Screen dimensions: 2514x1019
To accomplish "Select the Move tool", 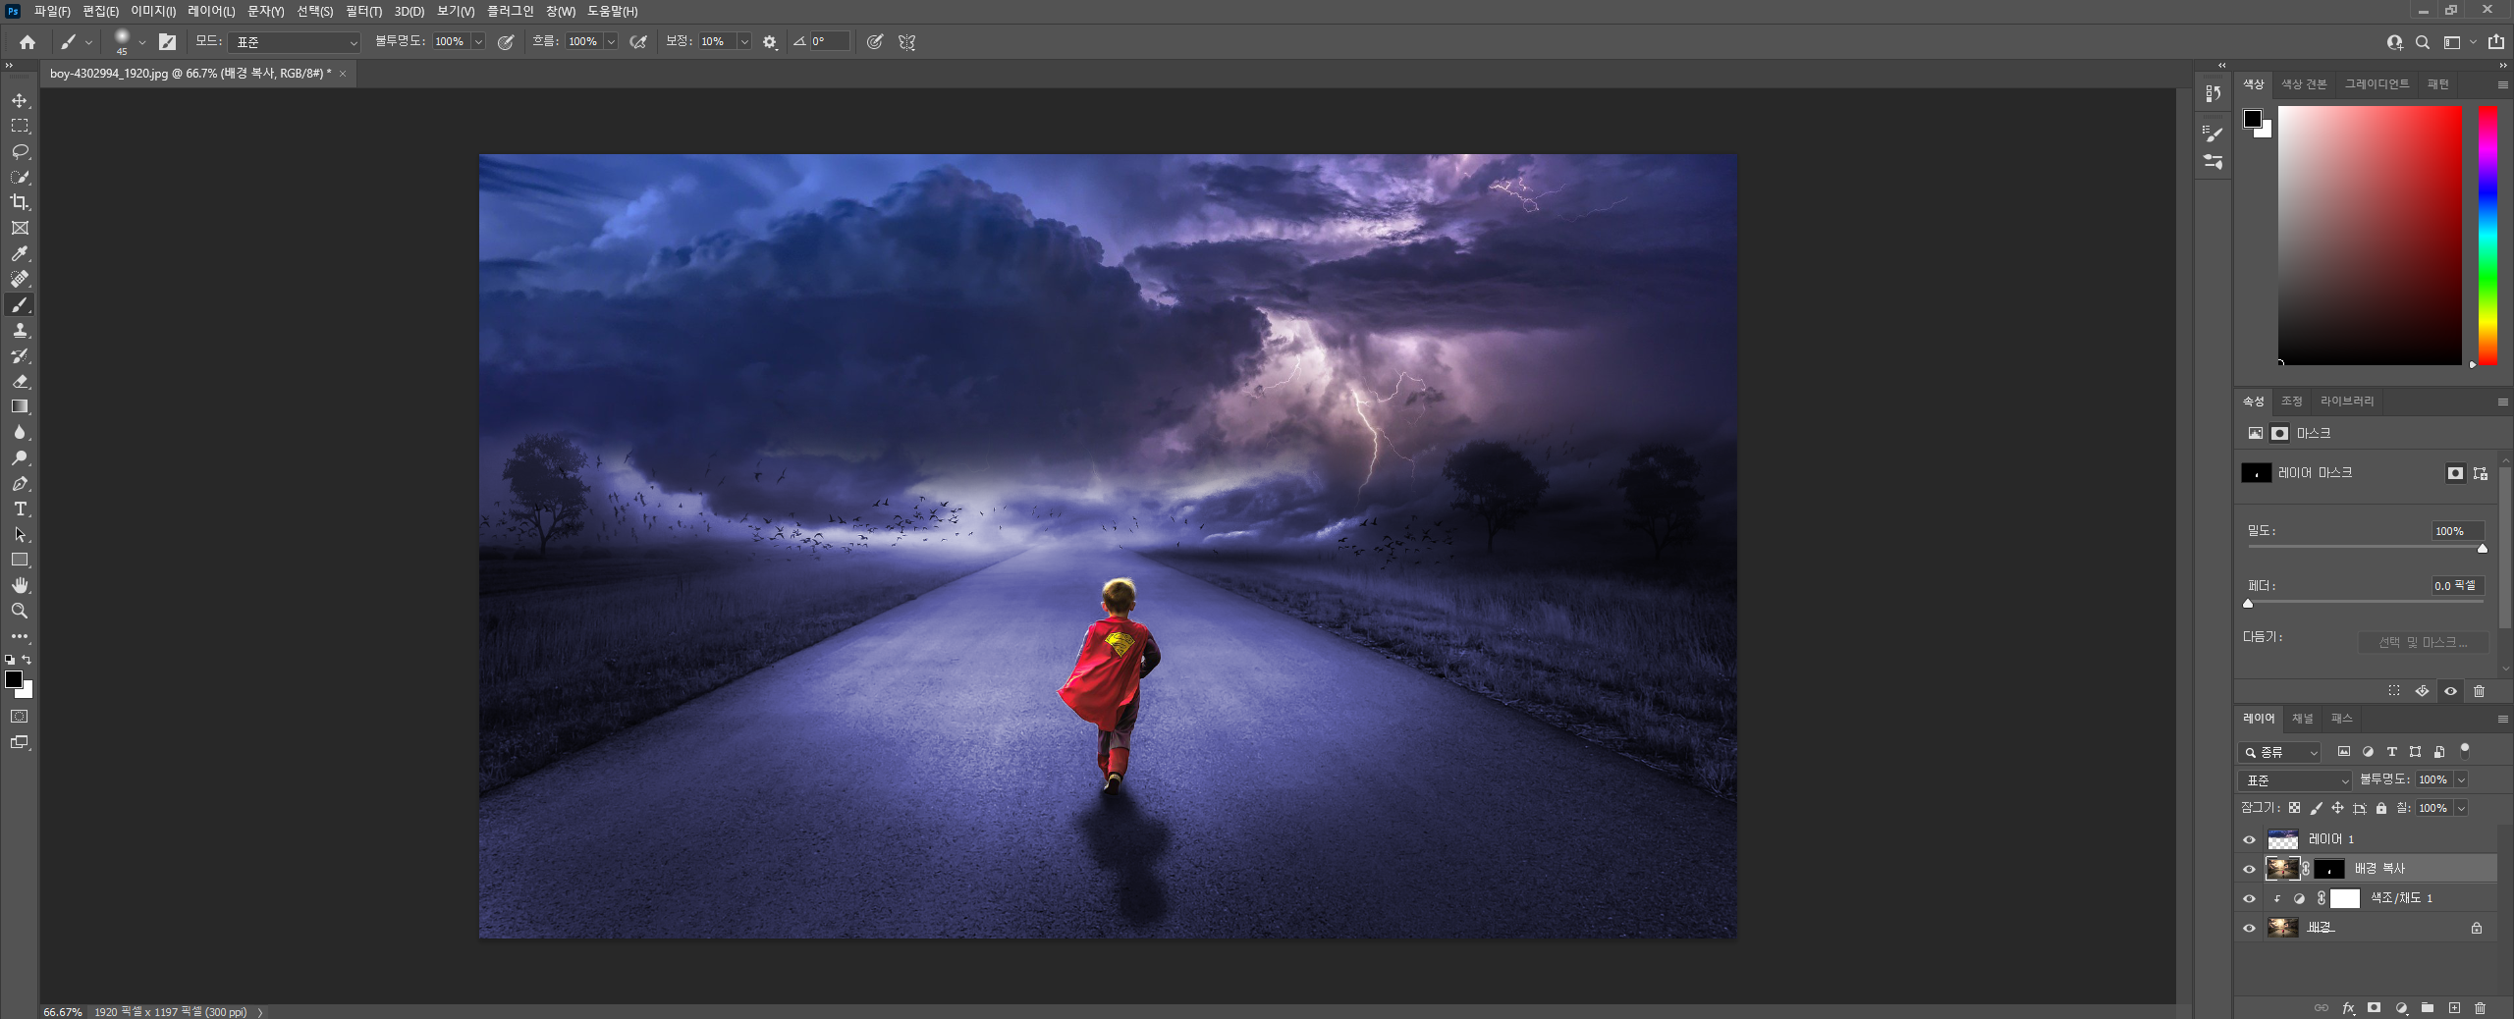I will click(20, 100).
